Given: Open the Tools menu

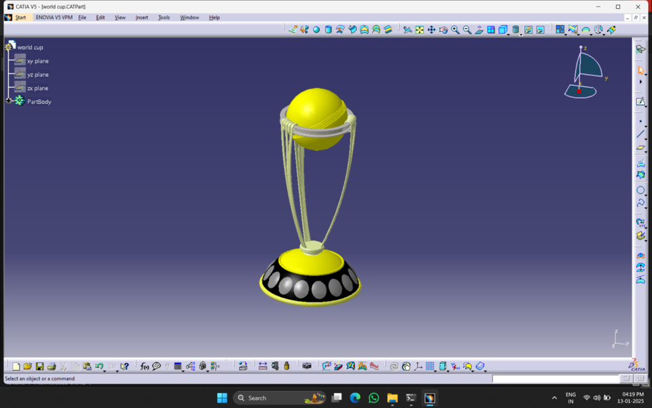Looking at the screenshot, I should [x=163, y=18].
